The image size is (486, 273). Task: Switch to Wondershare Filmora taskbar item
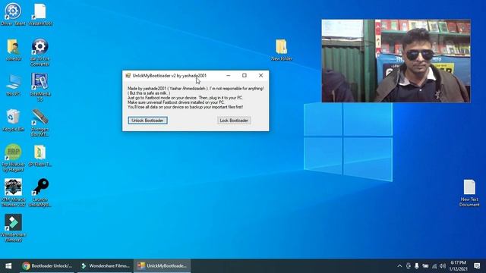(105, 266)
